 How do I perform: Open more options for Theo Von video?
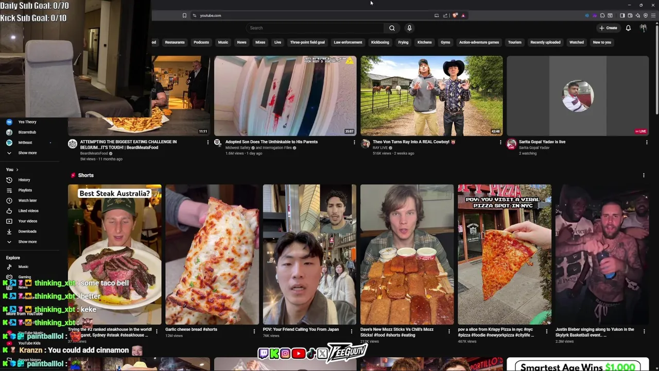(500, 142)
